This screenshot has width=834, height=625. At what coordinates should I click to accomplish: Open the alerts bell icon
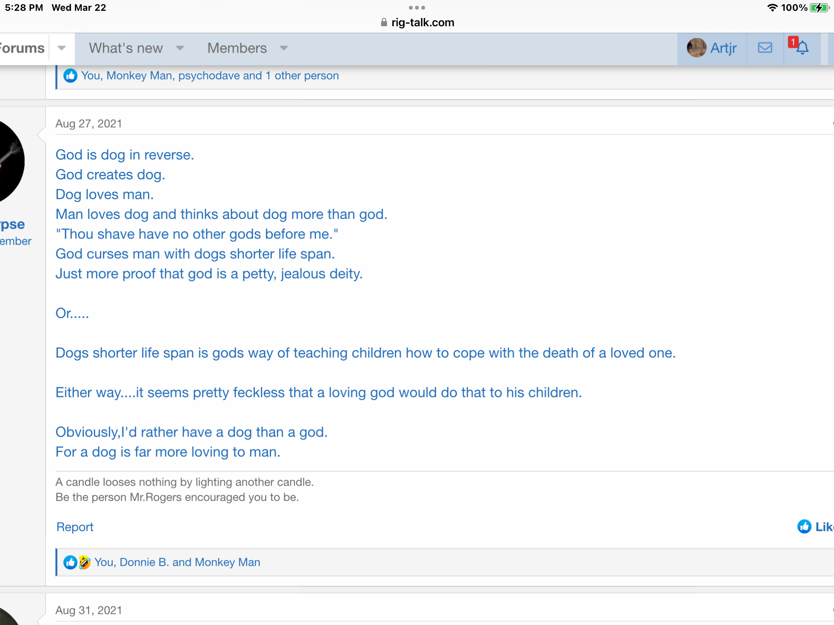tap(802, 48)
